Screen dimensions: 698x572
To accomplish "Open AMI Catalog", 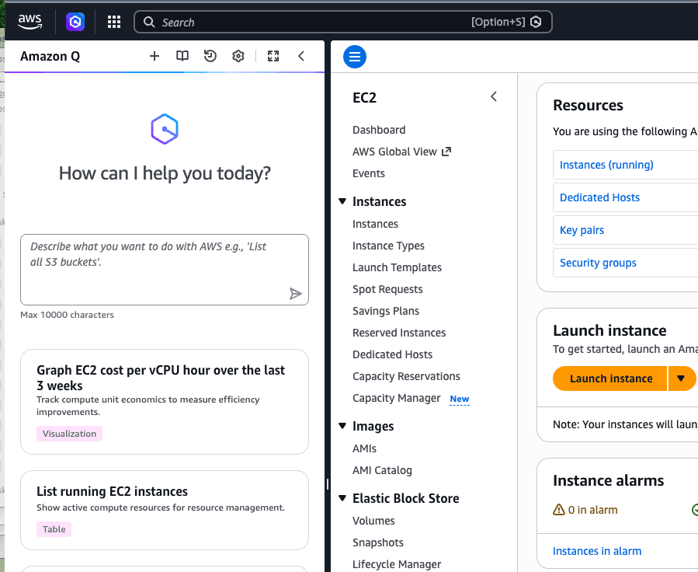I will [383, 470].
